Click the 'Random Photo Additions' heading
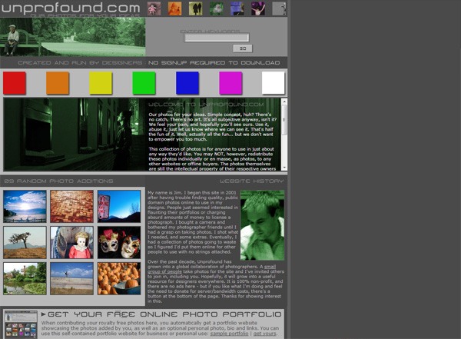 point(59,181)
